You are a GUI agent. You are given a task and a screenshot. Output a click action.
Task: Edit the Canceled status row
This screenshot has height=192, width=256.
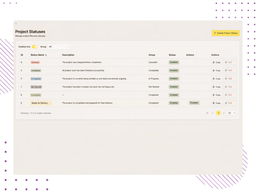(x=230, y=62)
